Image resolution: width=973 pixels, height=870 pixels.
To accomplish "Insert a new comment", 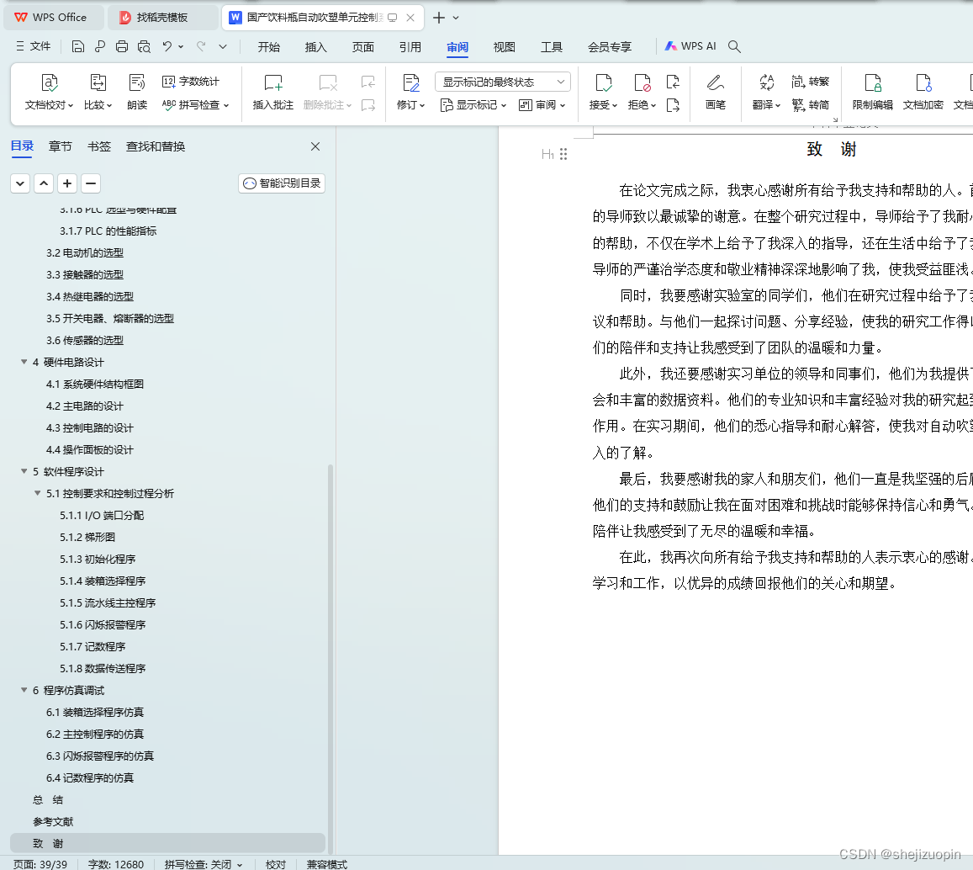I will pyautogui.click(x=273, y=92).
